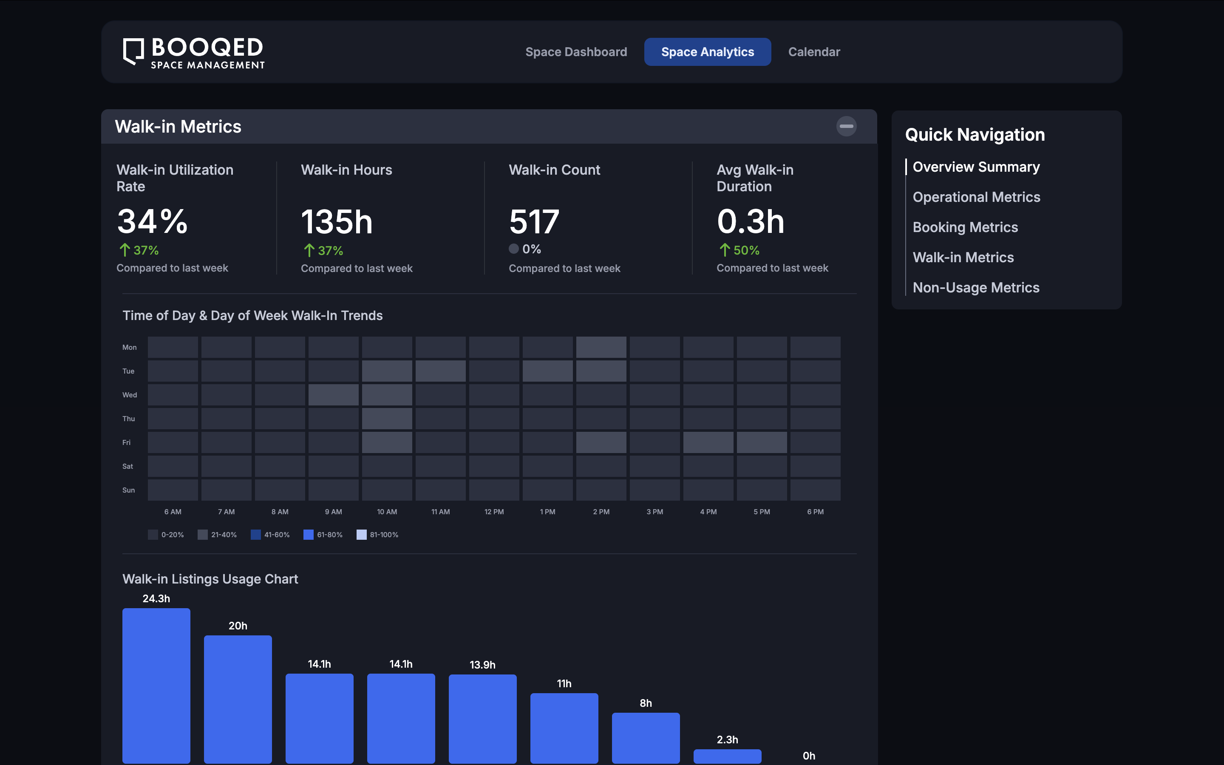Select the Space Analytics tab

pos(707,51)
